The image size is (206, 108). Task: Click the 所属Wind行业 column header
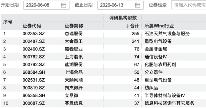click(159, 26)
